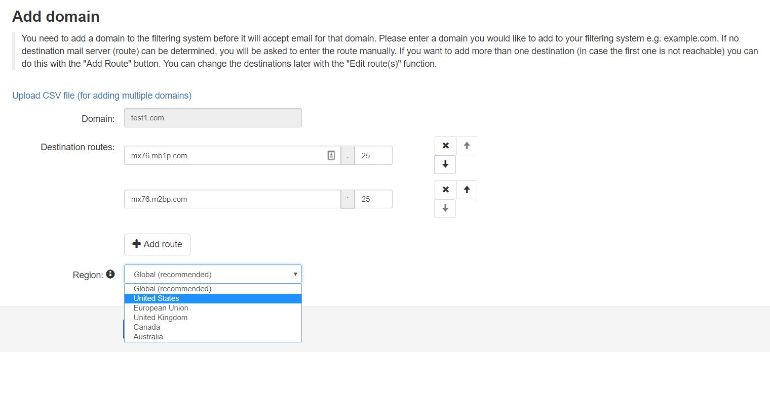Move mx76.mb1p.com route down
The width and height of the screenshot is (770, 400).
[x=445, y=164]
